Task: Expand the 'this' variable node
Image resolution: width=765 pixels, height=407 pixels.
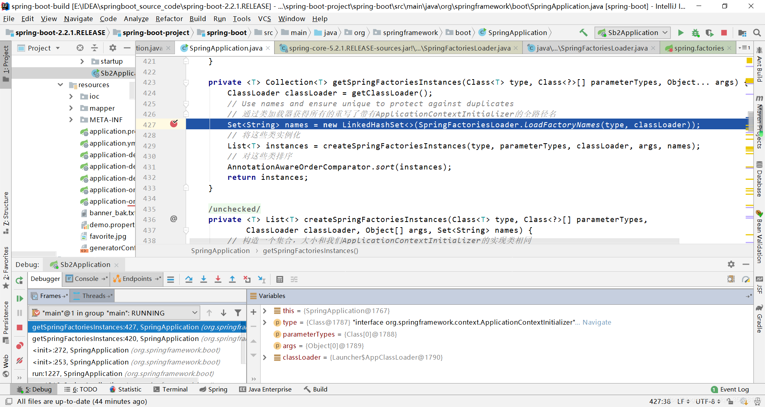Action: coord(265,311)
